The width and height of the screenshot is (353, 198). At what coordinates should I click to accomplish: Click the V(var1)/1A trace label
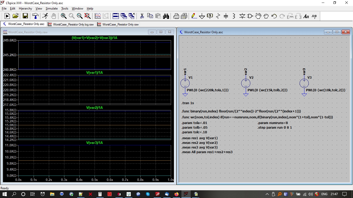(x=95, y=73)
